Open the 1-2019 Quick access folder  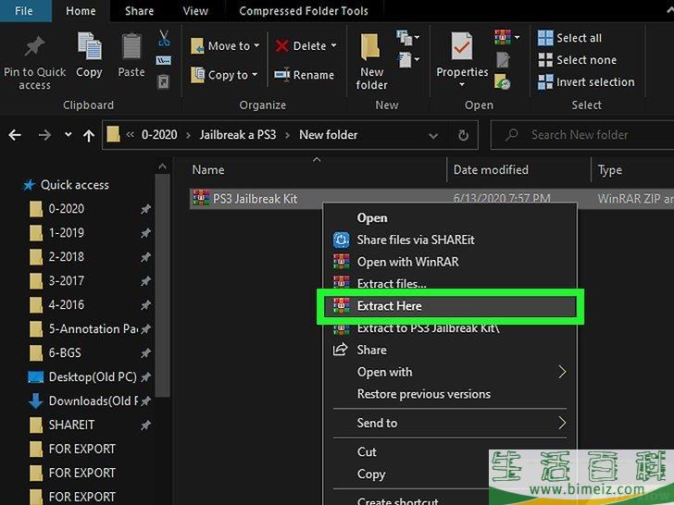[x=67, y=233]
